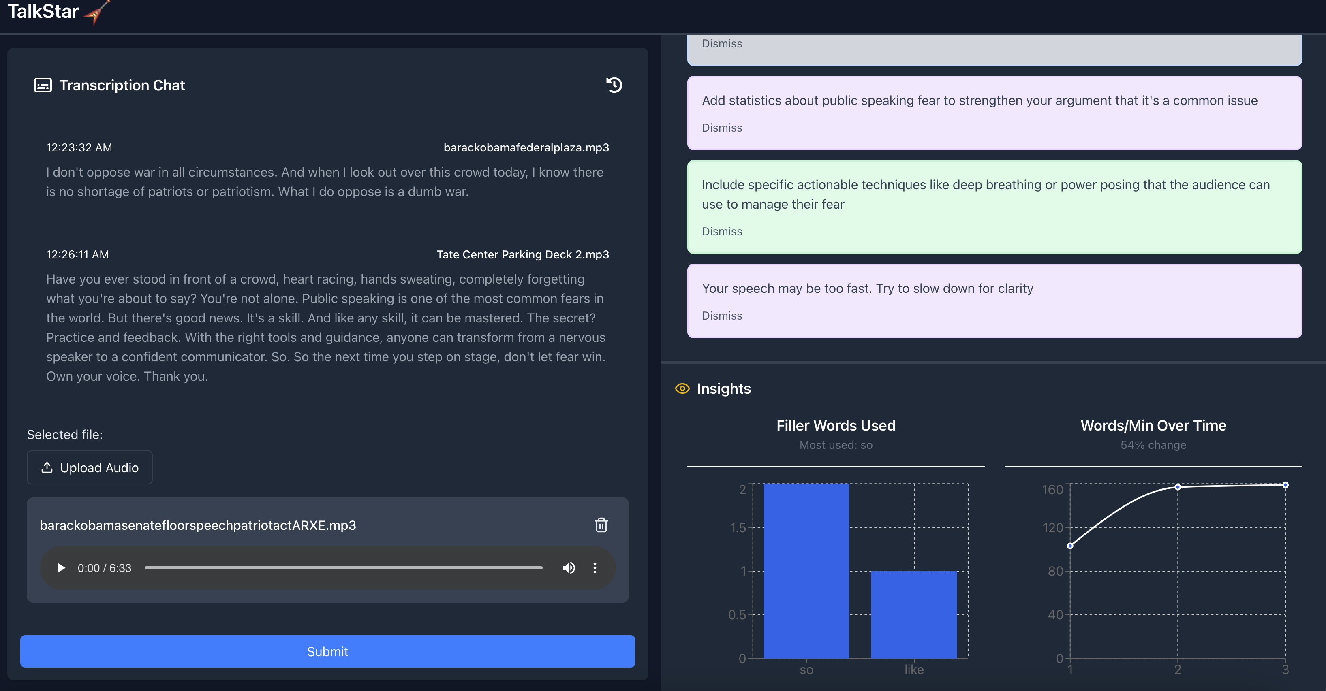
Task: Select barackobamafederalplaza.mp3 transcript entry
Action: [526, 148]
